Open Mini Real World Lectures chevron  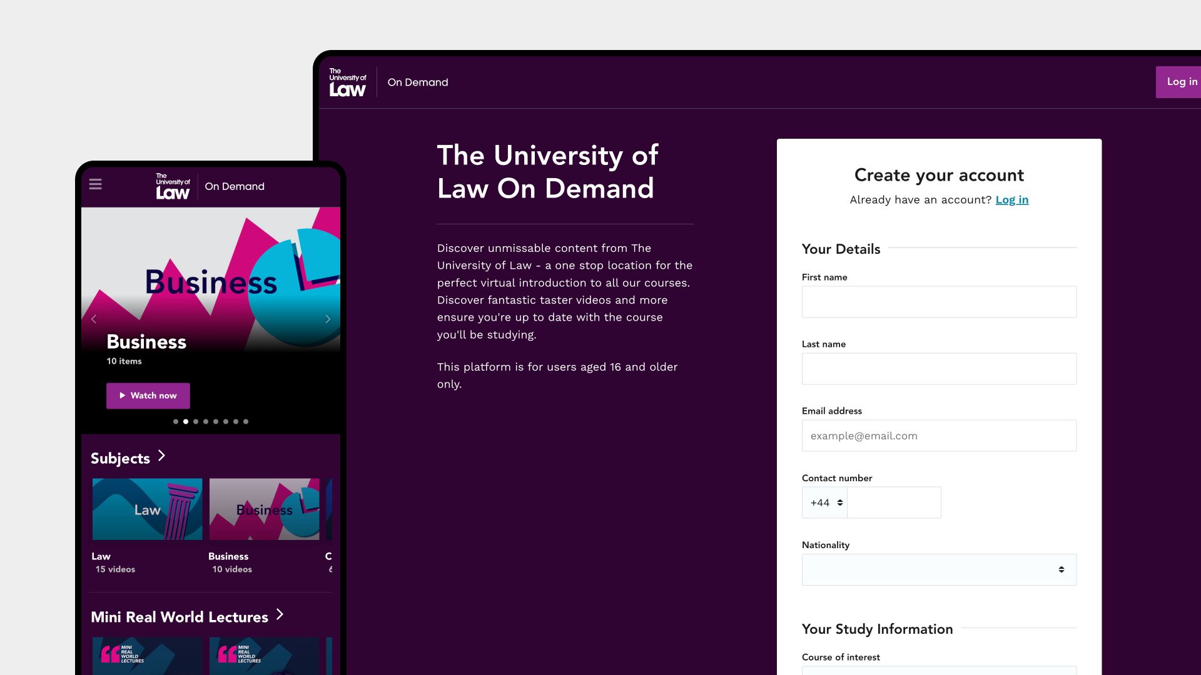coord(280,614)
